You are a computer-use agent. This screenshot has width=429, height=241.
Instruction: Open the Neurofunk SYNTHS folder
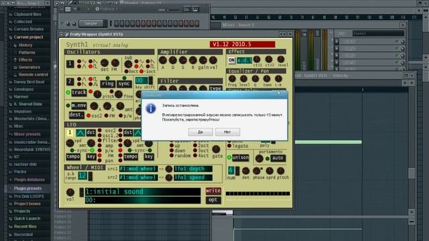(x=32, y=149)
